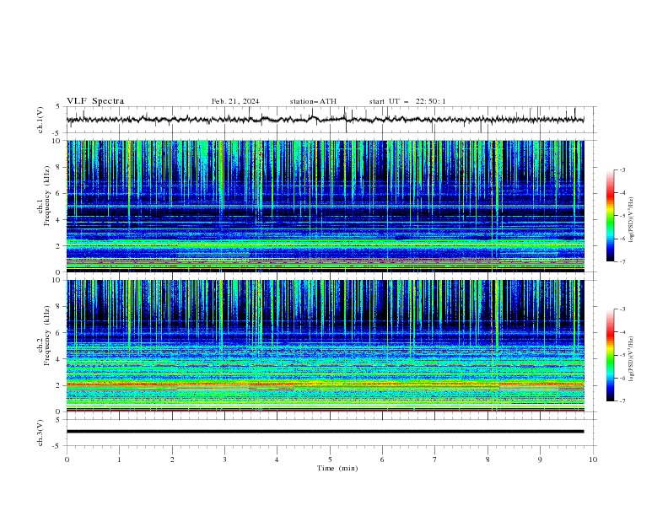The height and width of the screenshot is (516, 668).
Task: Click the lower colorbar's "-4" tick label
Action: point(622,332)
